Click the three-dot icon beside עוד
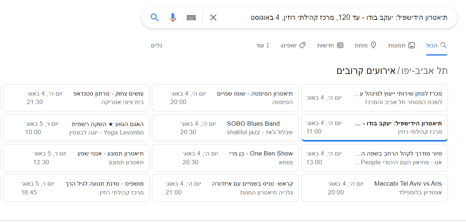 coord(268,45)
